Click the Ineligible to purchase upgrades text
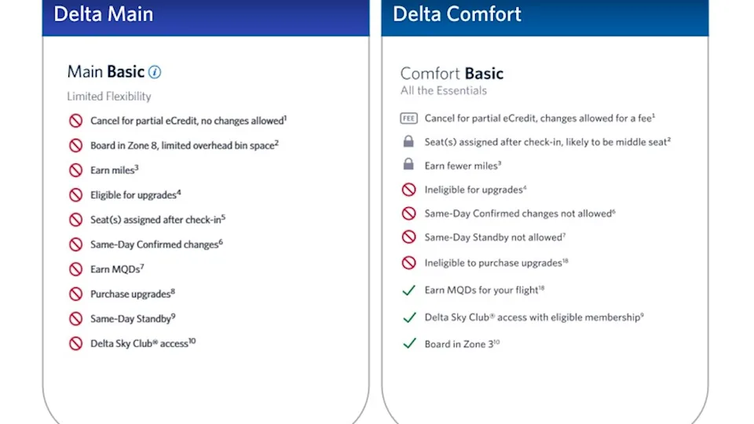This screenshot has width=754, height=424. [x=493, y=263]
